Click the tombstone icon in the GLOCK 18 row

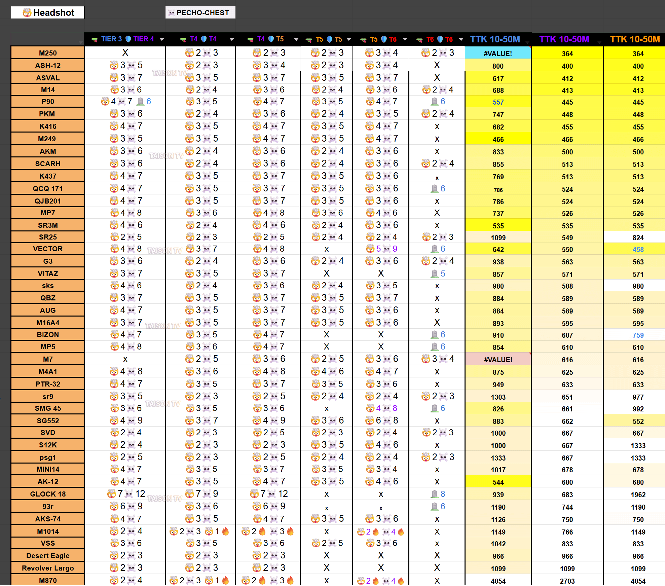pos(435,494)
